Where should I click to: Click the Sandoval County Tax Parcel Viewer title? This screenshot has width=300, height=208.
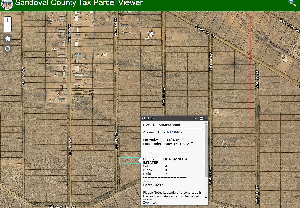[x=79, y=4]
